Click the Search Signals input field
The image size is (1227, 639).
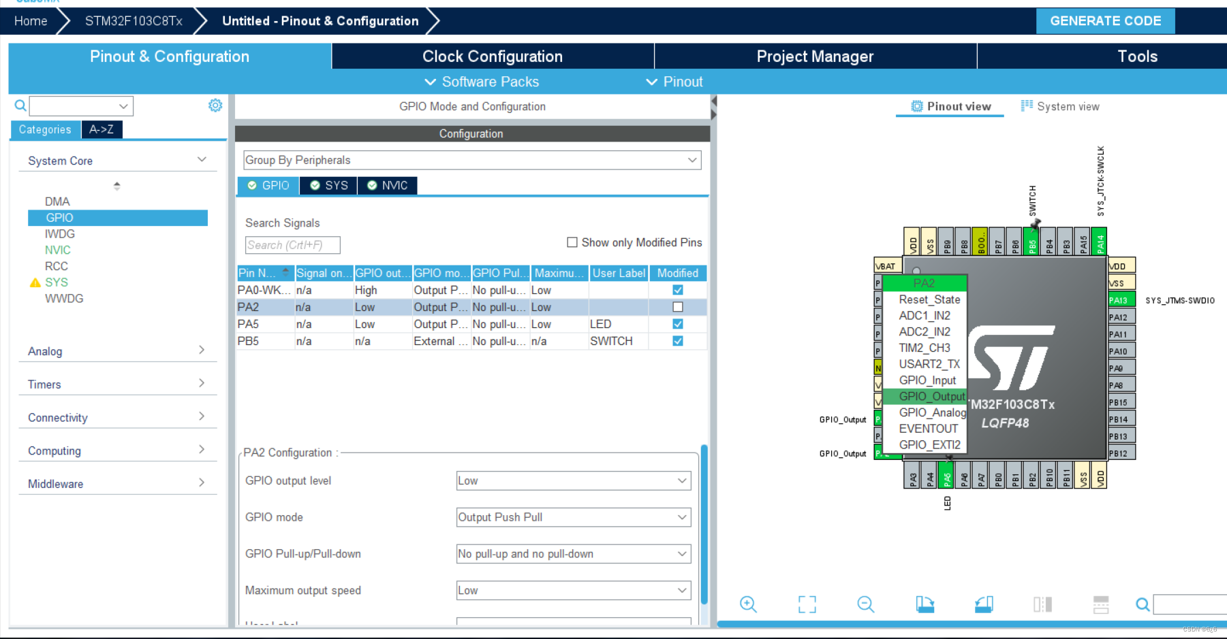pyautogui.click(x=292, y=245)
